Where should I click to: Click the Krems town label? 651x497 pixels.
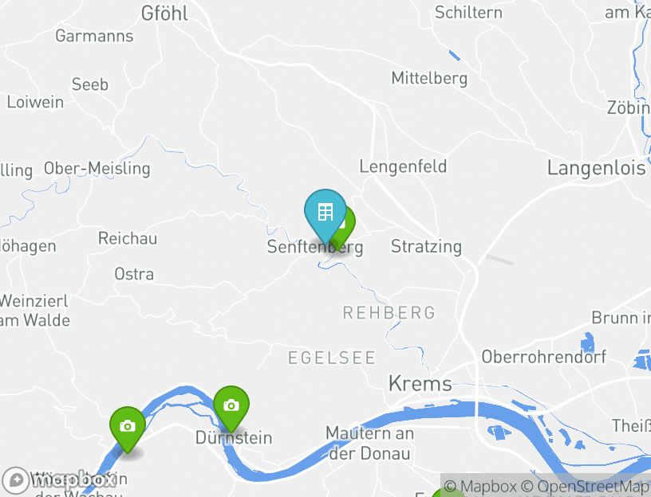point(420,383)
